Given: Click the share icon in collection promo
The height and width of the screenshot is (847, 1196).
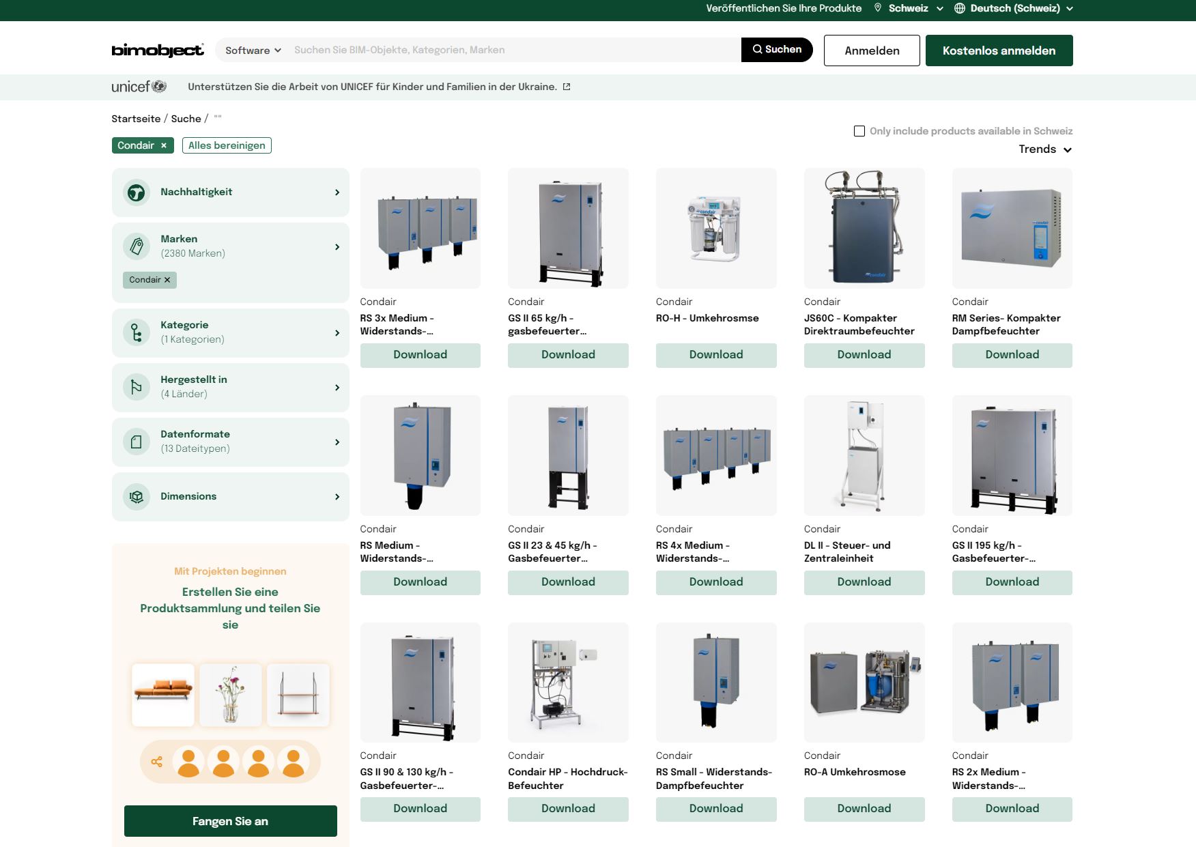Looking at the screenshot, I should [157, 762].
